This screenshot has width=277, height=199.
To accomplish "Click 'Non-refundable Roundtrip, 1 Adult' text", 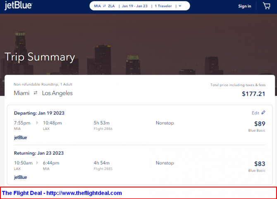I will pos(43,84).
